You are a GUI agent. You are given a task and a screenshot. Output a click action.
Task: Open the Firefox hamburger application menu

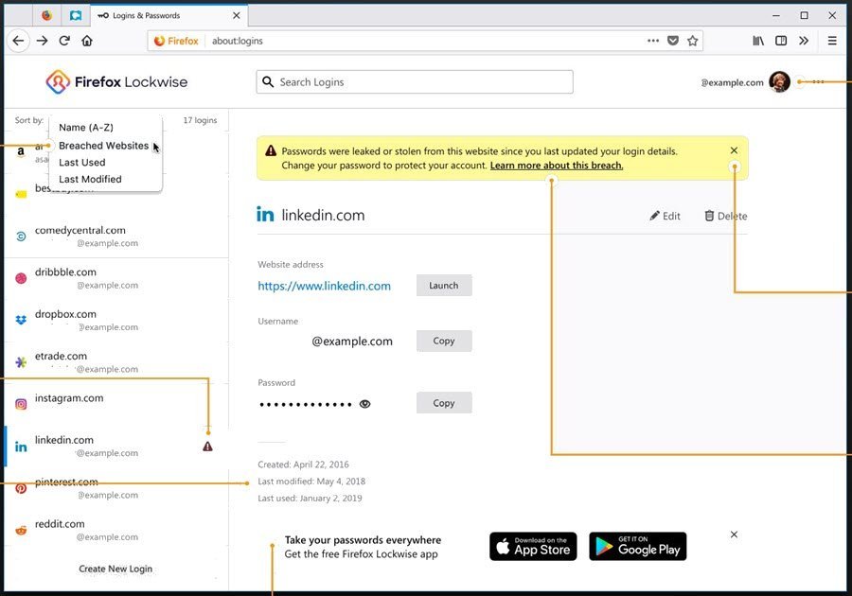tap(832, 41)
